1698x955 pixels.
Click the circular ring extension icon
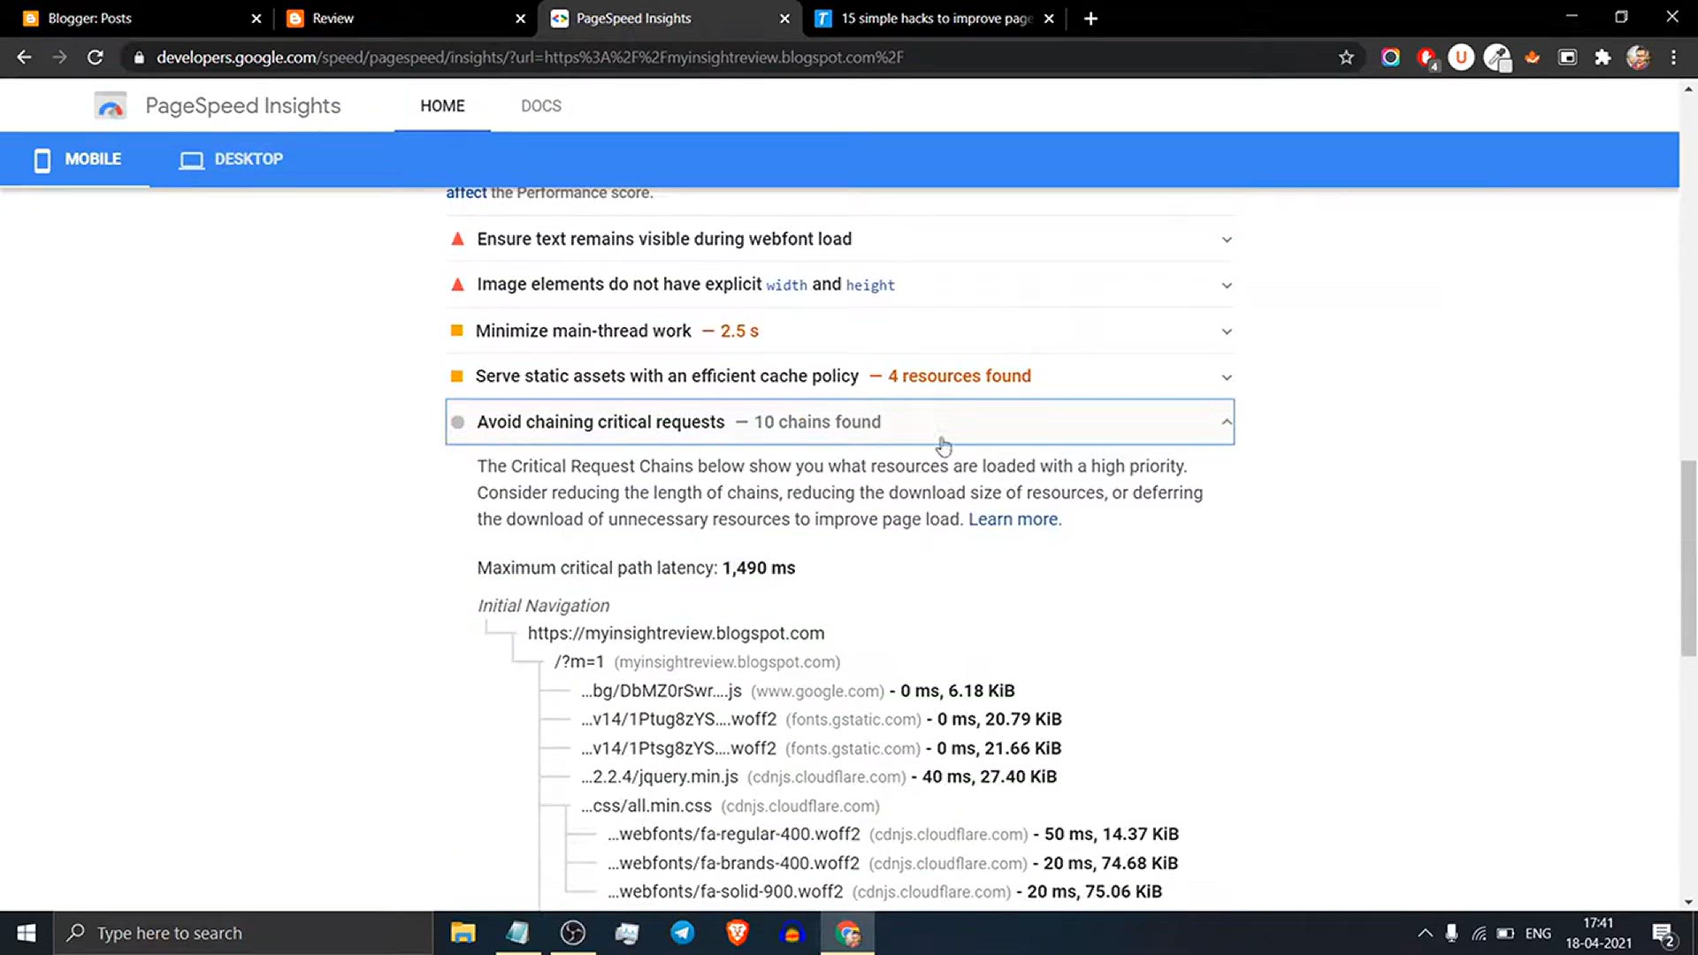coord(1390,57)
